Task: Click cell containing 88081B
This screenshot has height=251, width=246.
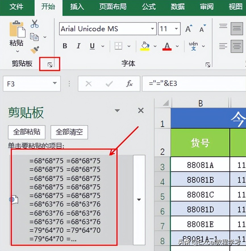Action: pos(200,179)
